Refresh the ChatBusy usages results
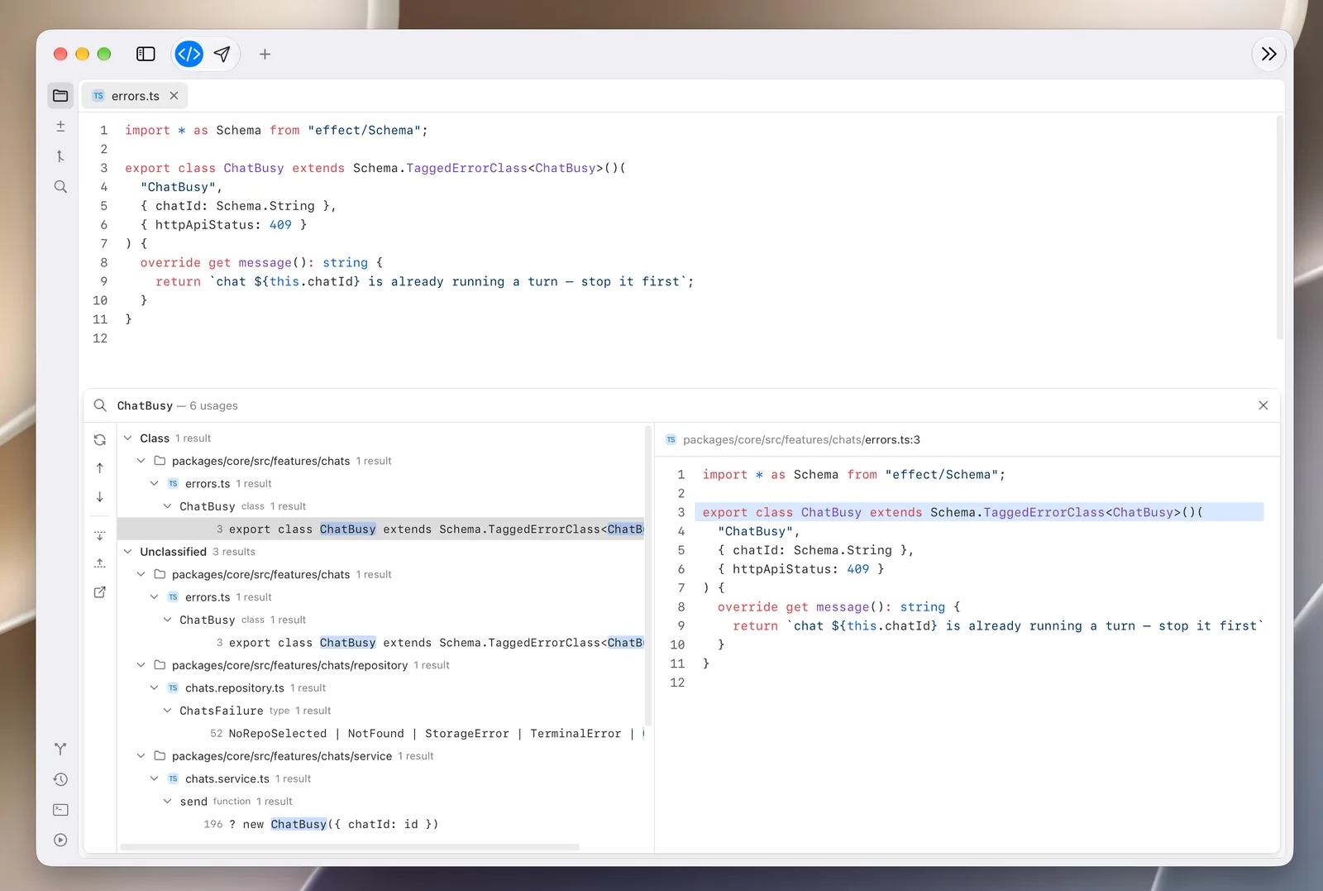Screen dimensions: 1323x891 (x=100, y=440)
